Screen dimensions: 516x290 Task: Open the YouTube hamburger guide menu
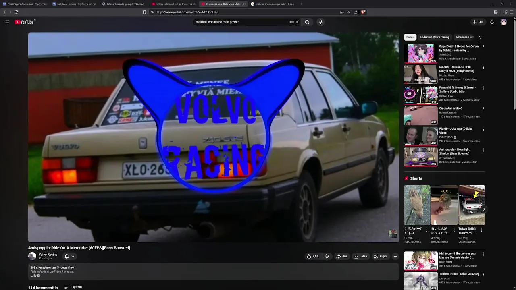pos(7,22)
